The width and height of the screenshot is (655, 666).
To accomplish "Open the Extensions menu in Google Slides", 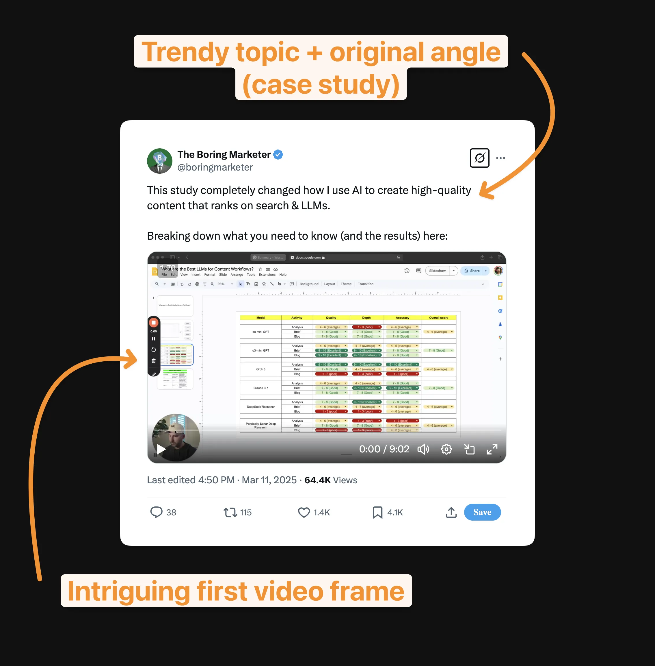I will point(267,275).
